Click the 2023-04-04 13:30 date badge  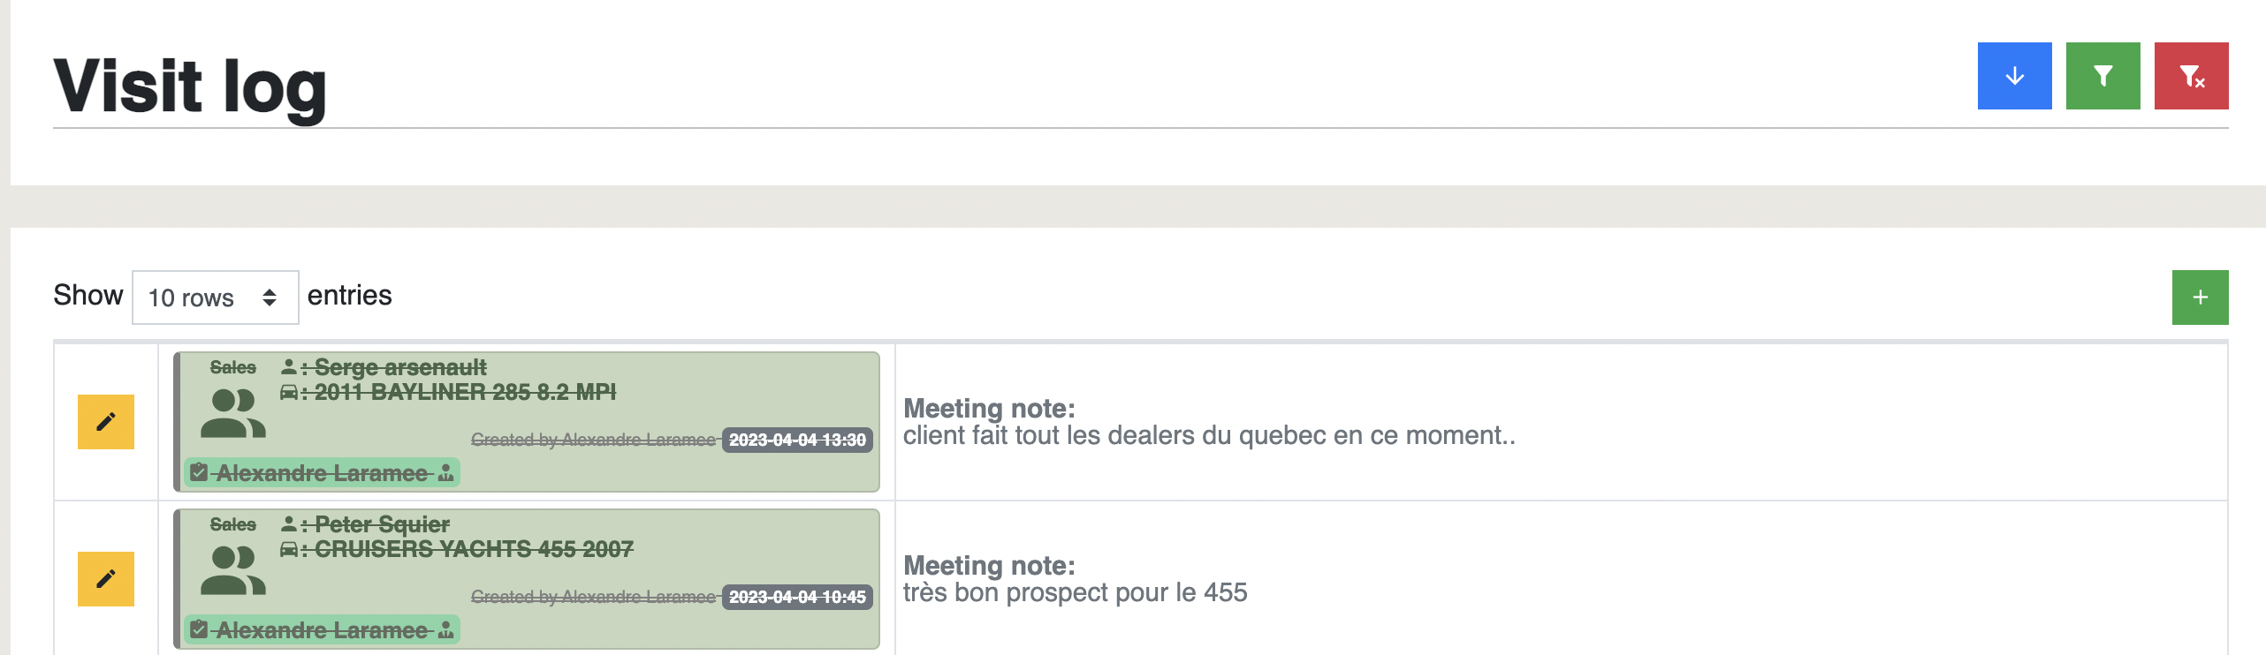797,440
